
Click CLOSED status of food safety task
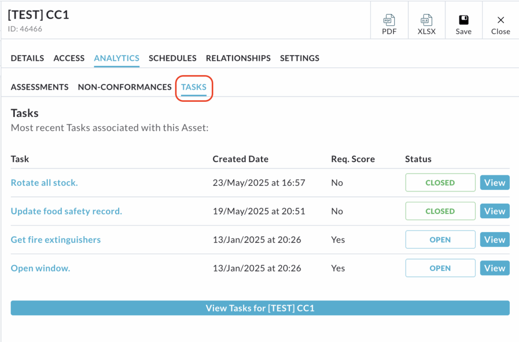click(x=440, y=211)
